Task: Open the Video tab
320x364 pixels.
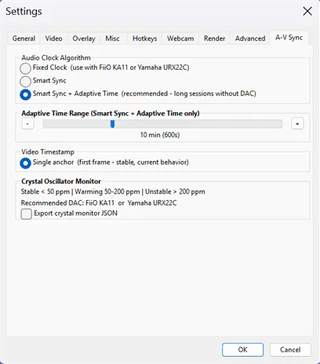Action: click(53, 38)
